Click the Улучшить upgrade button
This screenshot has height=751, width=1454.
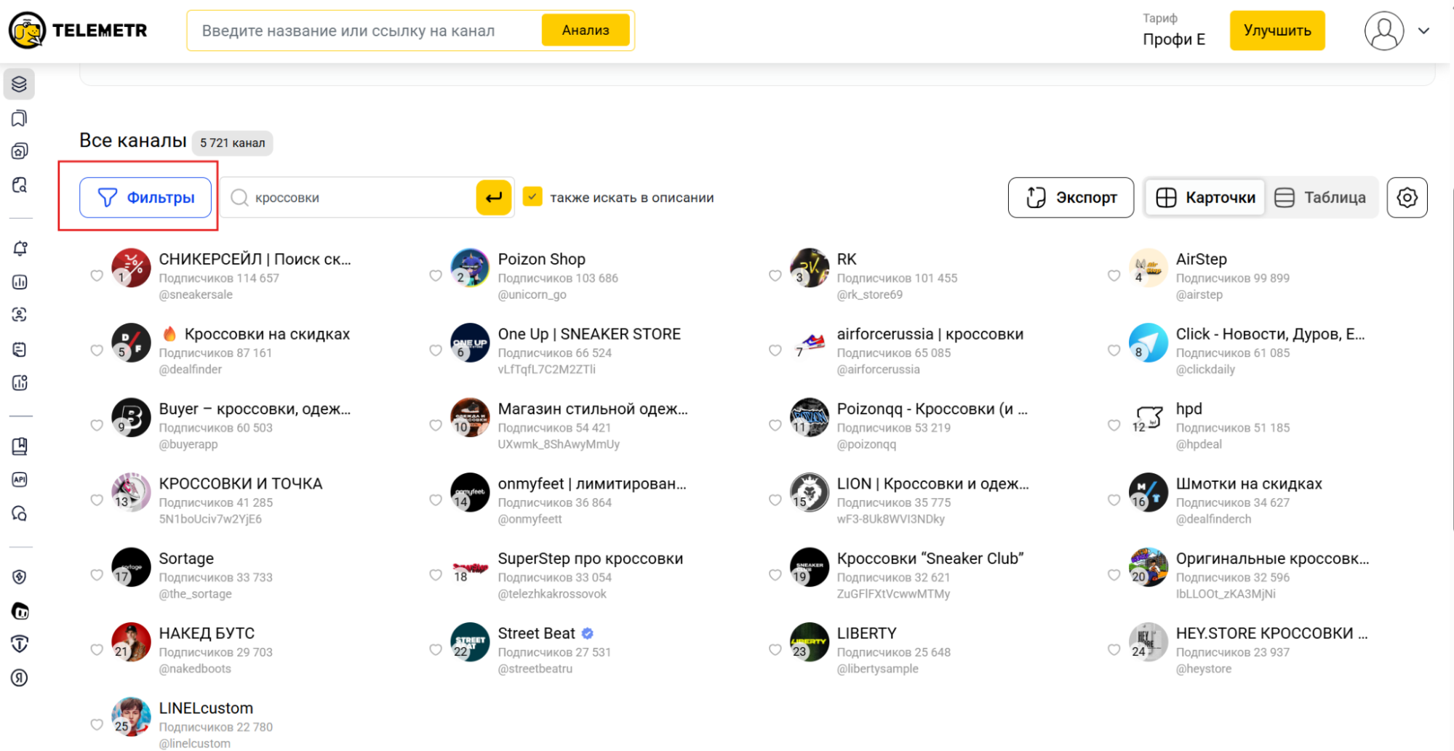pyautogui.click(x=1277, y=31)
